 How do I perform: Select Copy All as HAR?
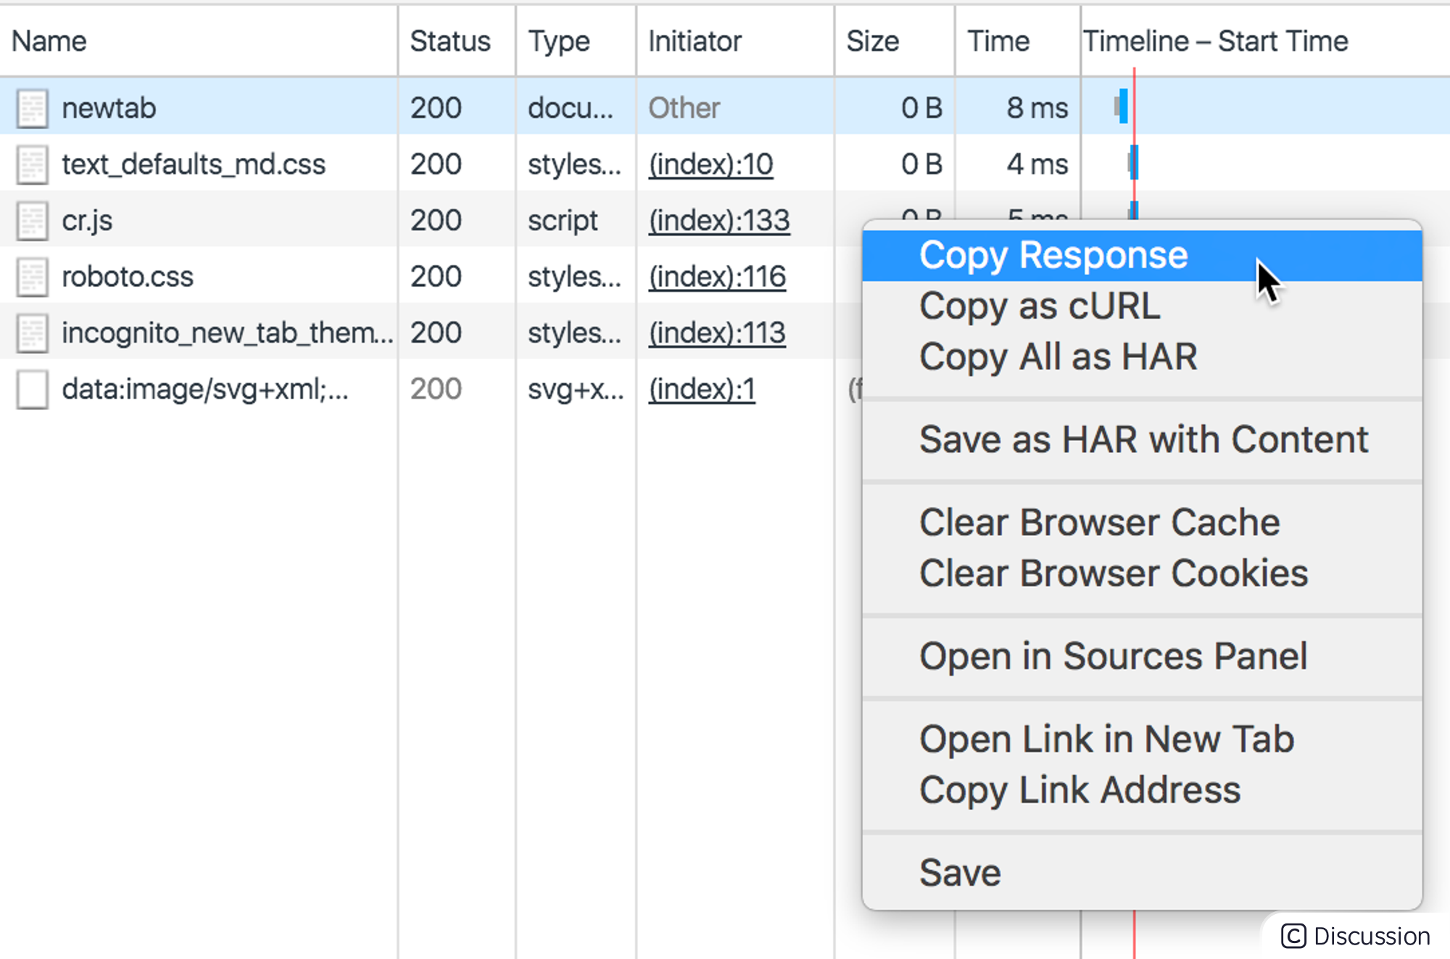[x=1058, y=357]
